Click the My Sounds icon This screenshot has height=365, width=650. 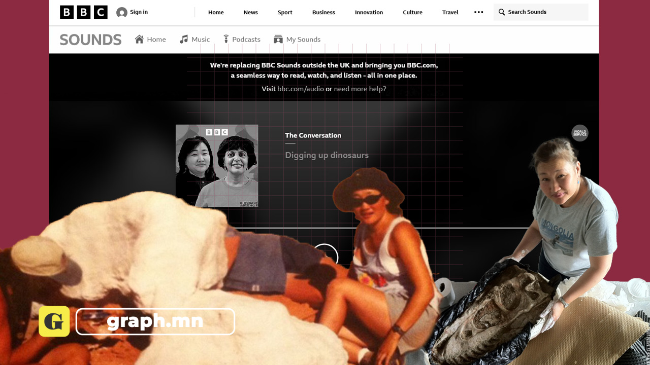278,39
